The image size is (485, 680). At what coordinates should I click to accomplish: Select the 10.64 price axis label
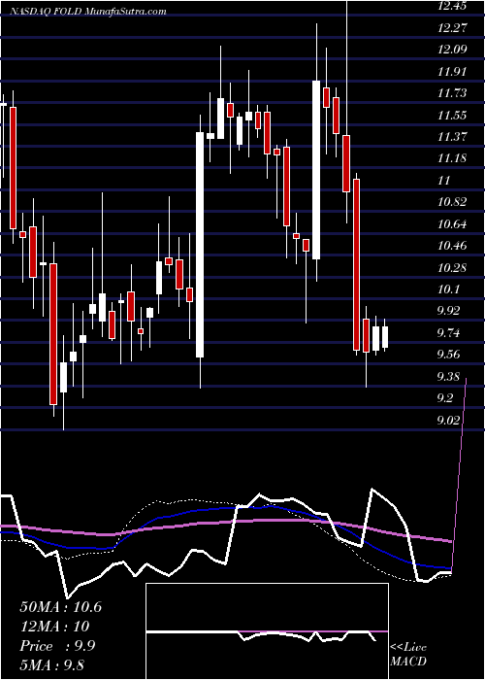[452, 224]
